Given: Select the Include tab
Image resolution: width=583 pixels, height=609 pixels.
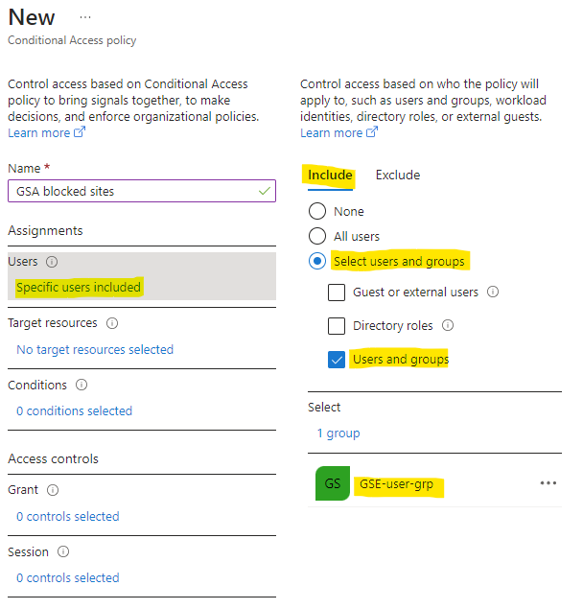Looking at the screenshot, I should click(x=330, y=176).
